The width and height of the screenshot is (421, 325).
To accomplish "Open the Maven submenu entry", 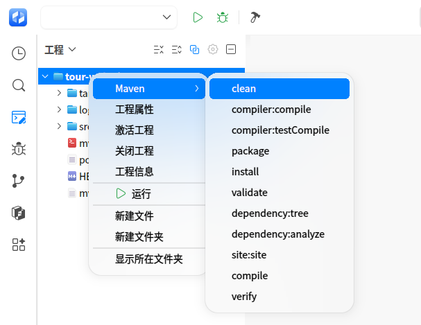I will [149, 89].
